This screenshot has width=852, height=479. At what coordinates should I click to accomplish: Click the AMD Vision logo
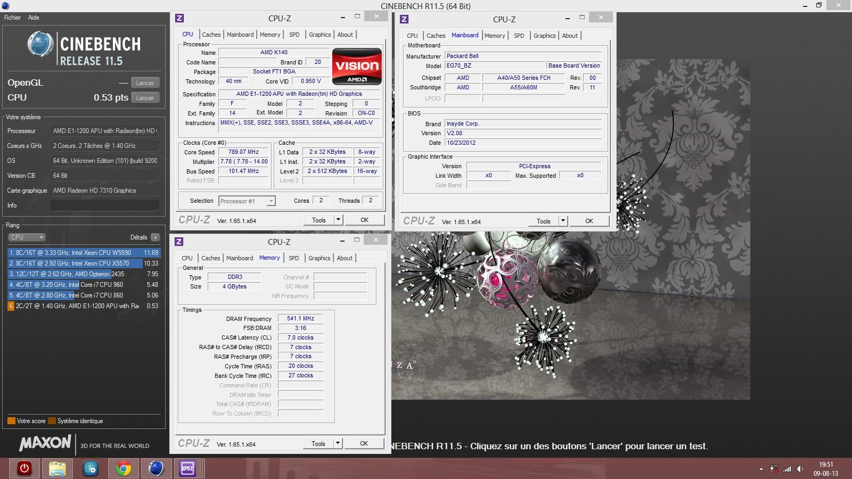tap(357, 67)
